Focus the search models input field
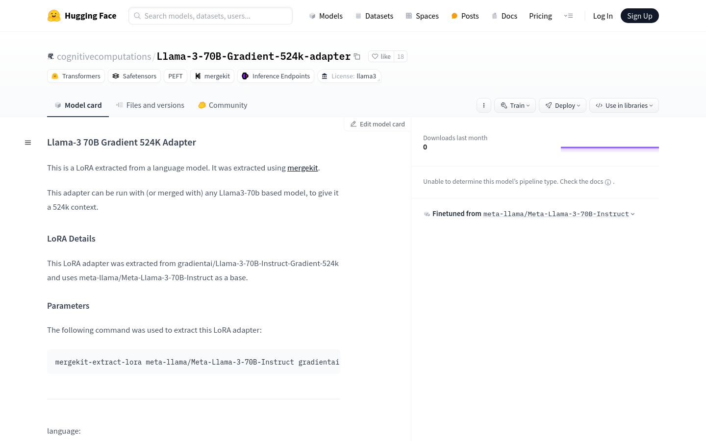The width and height of the screenshot is (706, 441). click(x=210, y=16)
